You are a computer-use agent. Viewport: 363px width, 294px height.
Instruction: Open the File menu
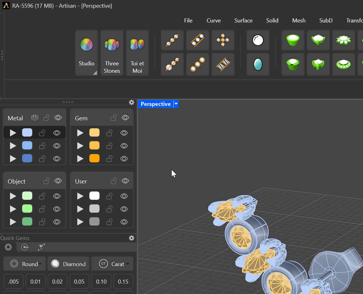188,20
